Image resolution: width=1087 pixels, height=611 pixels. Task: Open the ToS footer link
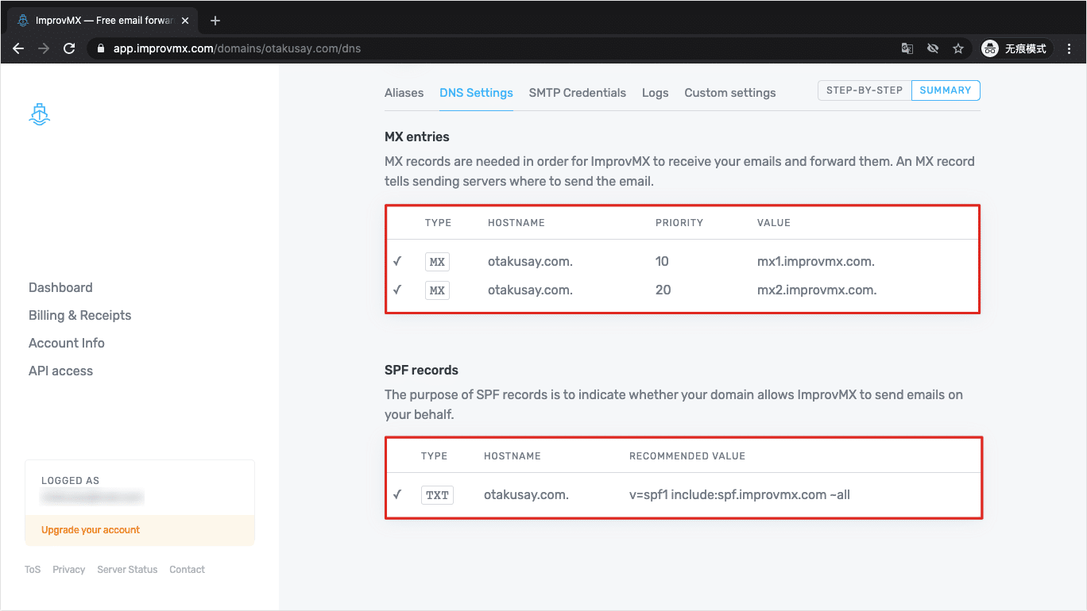(x=33, y=570)
